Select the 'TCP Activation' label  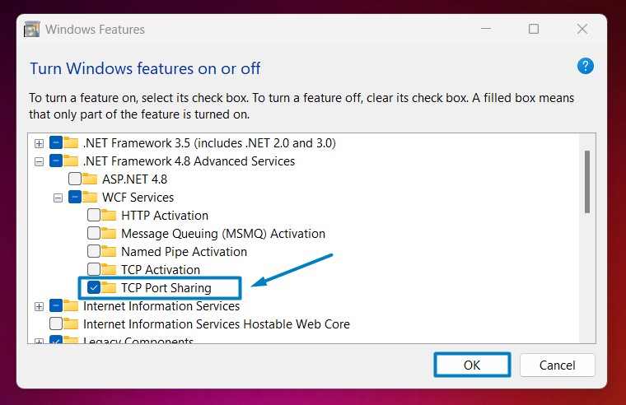161,270
